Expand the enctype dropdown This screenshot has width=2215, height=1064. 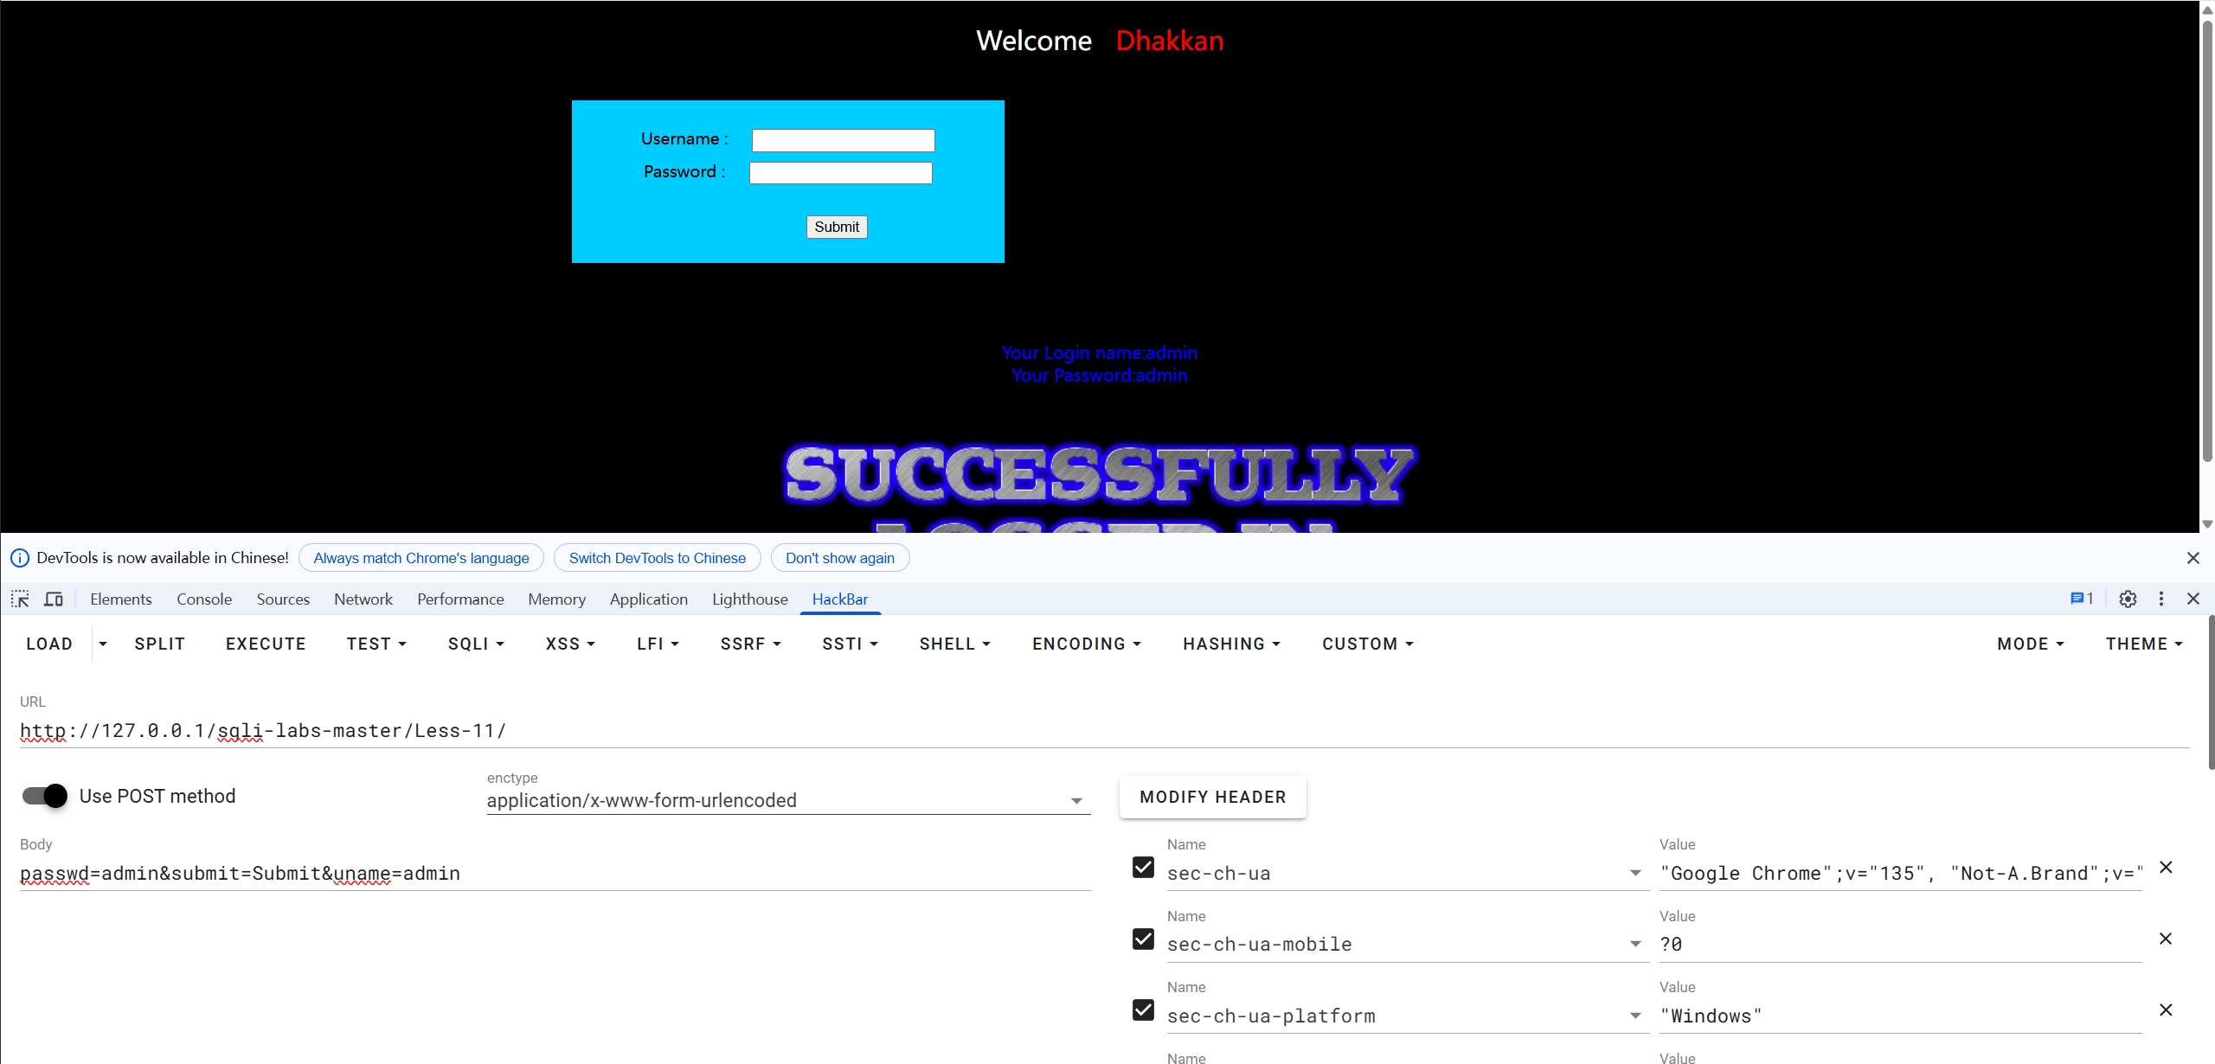click(1076, 801)
